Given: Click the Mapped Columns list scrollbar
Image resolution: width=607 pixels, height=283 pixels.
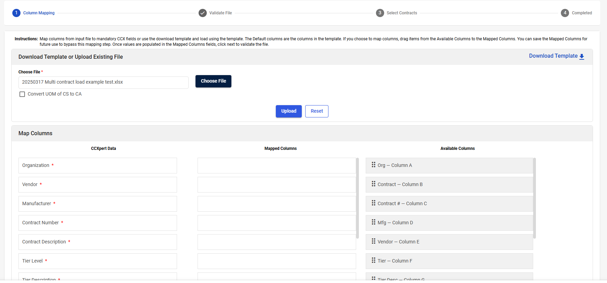Looking at the screenshot, I should pos(358,198).
